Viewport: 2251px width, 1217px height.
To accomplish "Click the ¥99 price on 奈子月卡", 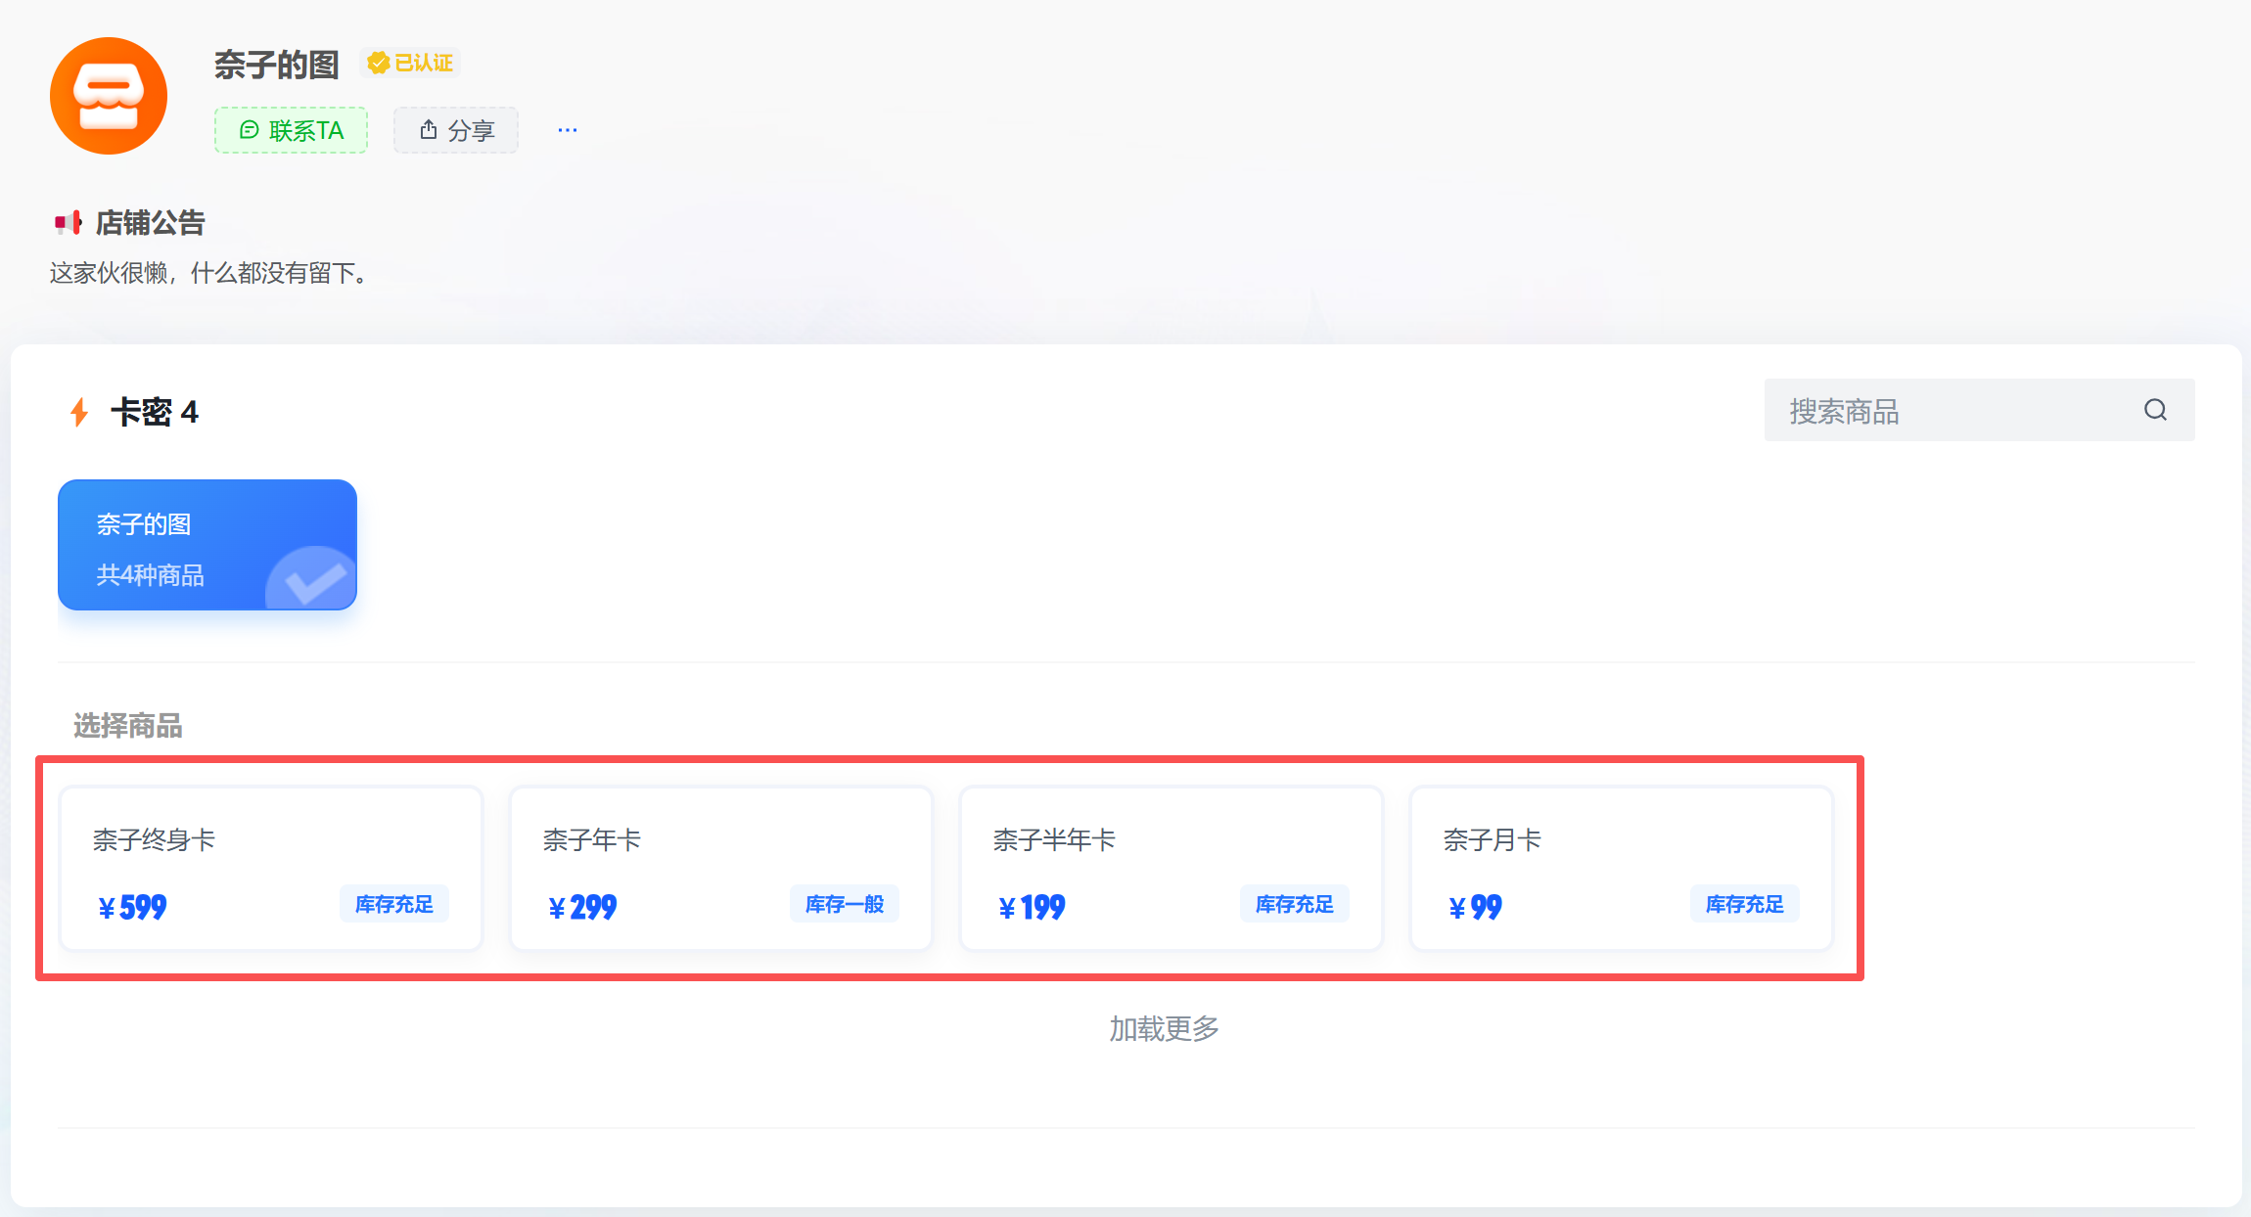I will [1476, 908].
